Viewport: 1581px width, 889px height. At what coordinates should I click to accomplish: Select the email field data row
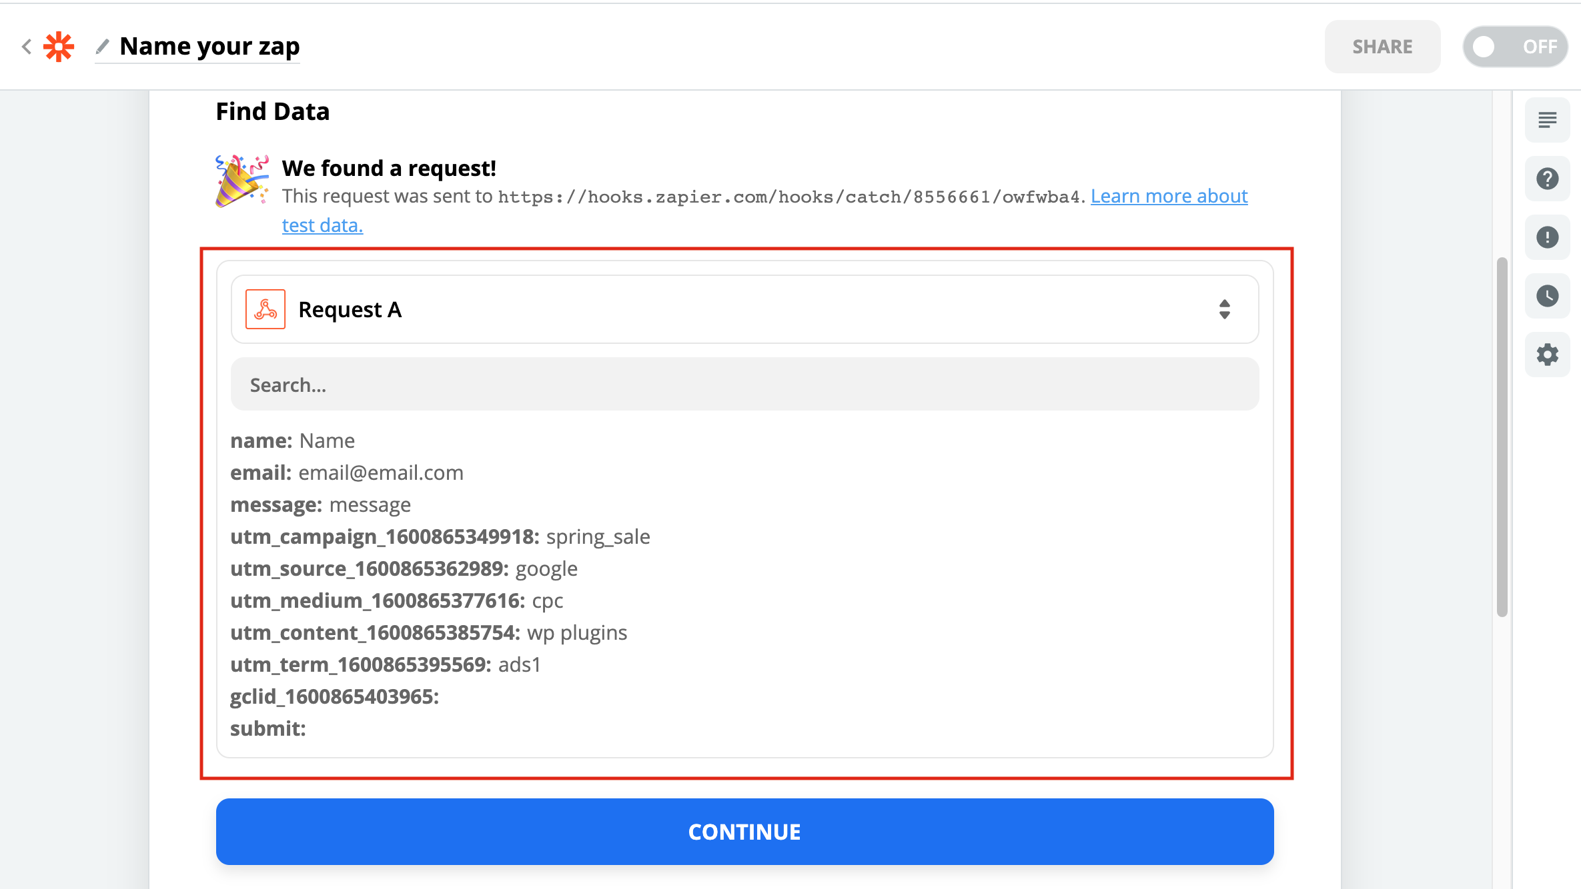347,472
